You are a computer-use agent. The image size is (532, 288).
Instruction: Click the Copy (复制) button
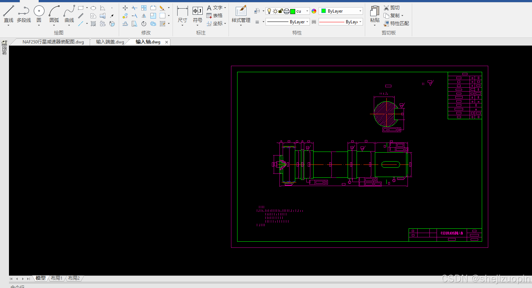391,16
